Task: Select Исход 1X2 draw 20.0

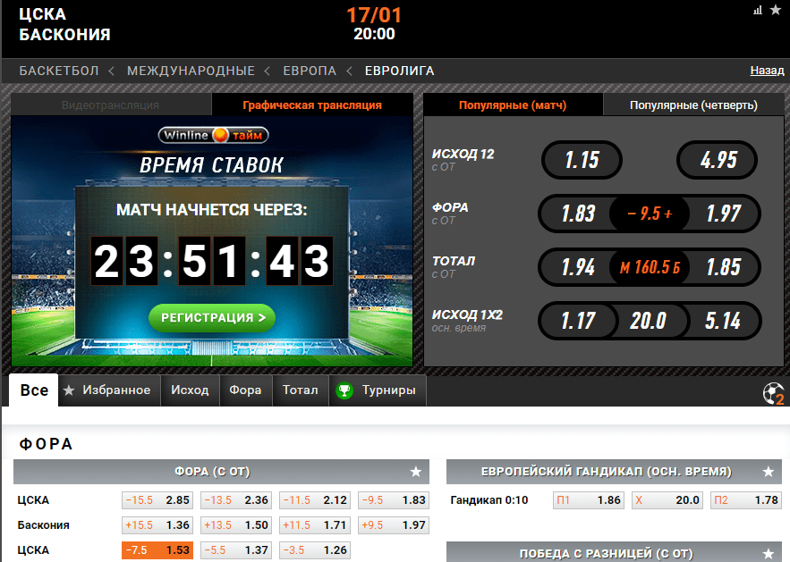Action: (649, 321)
